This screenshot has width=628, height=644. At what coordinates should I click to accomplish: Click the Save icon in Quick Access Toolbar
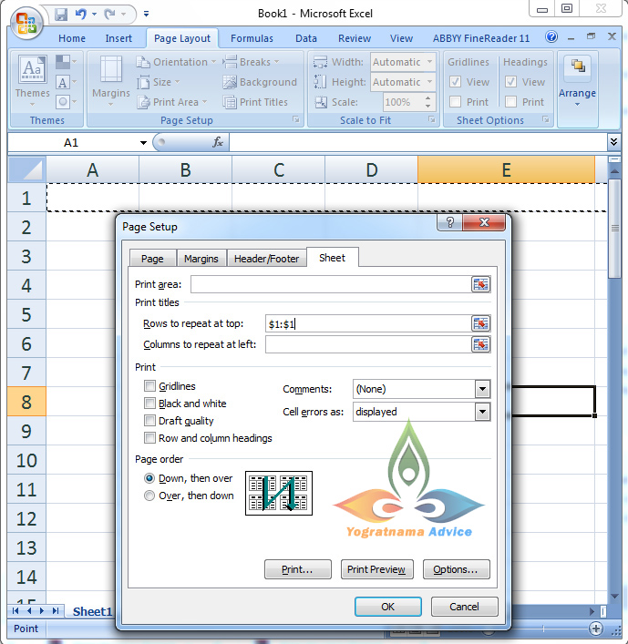[x=61, y=15]
